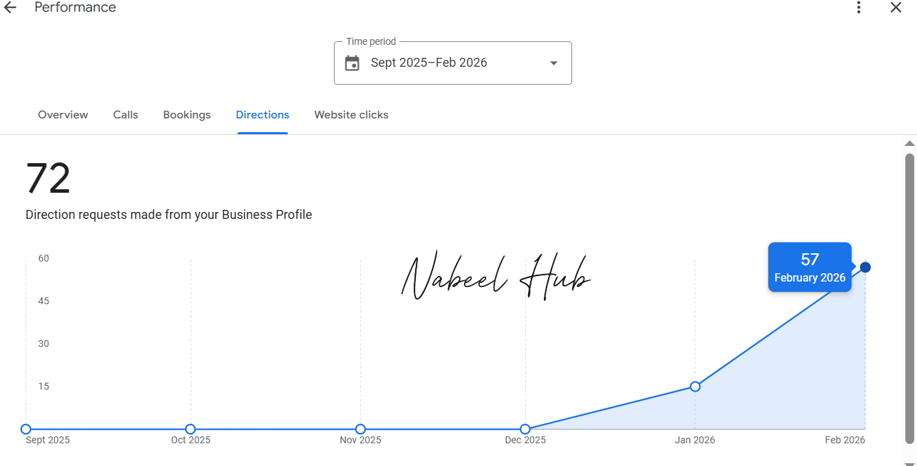Click the back arrow icon
917x466 pixels.
click(10, 8)
